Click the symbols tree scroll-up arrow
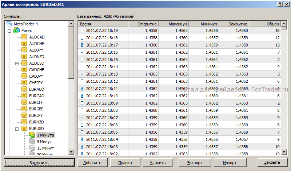This screenshot has height=171, width=291. click(71, 24)
